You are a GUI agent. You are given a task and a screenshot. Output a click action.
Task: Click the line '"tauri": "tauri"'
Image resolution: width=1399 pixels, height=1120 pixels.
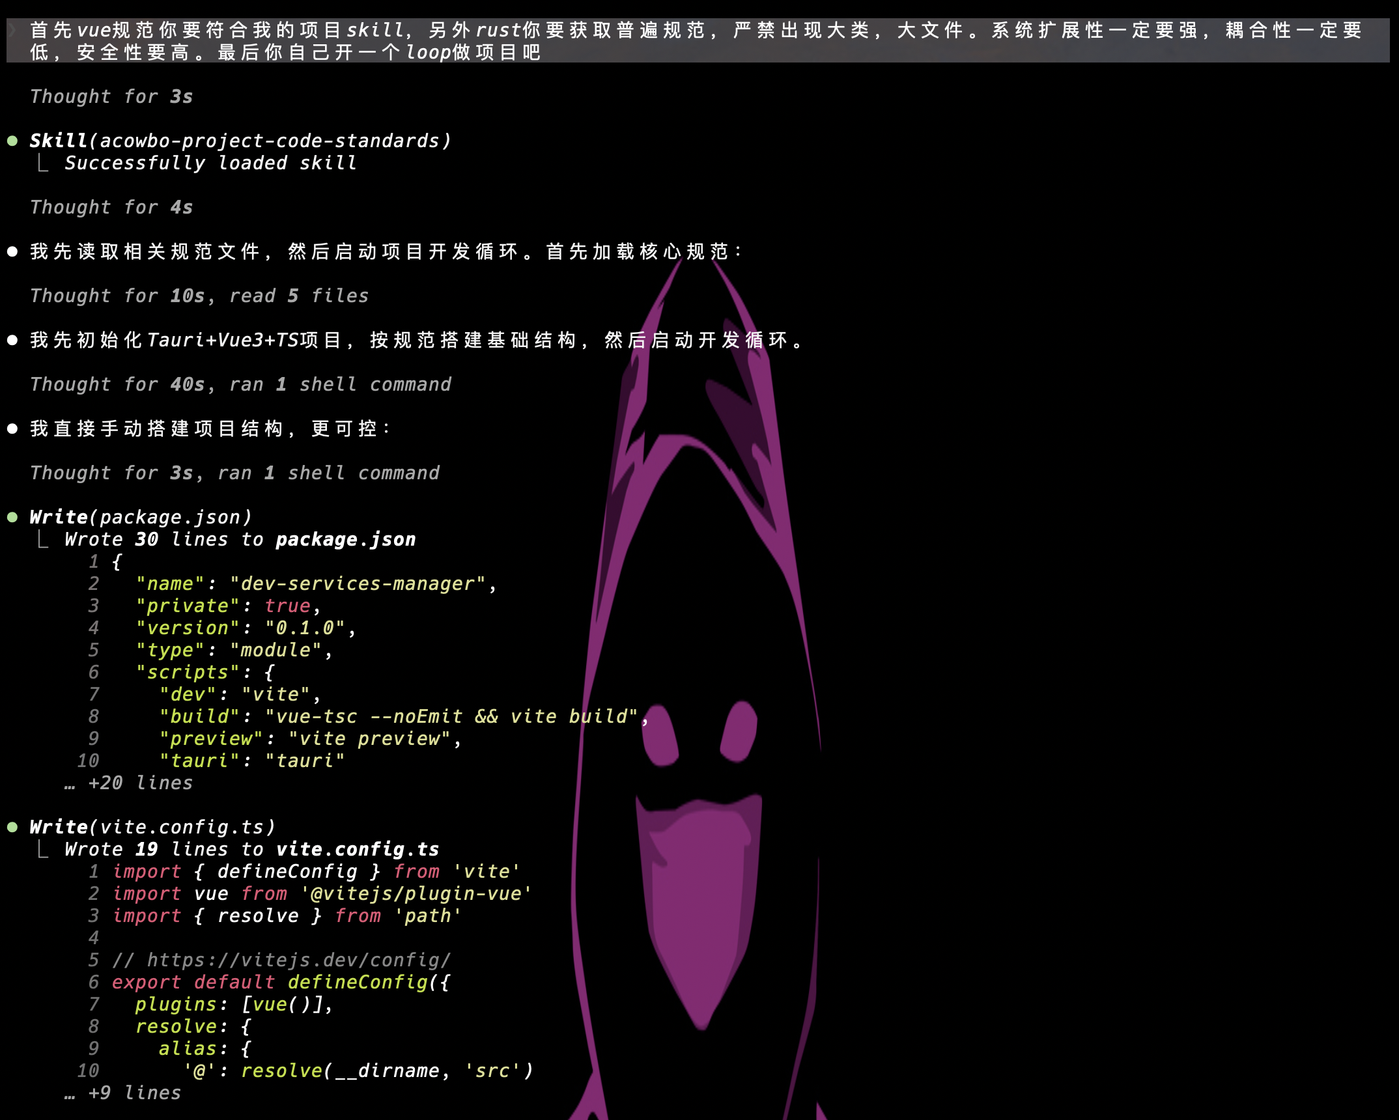(x=251, y=761)
